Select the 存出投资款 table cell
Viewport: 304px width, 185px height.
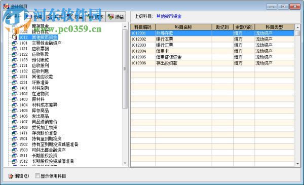tap(183, 63)
